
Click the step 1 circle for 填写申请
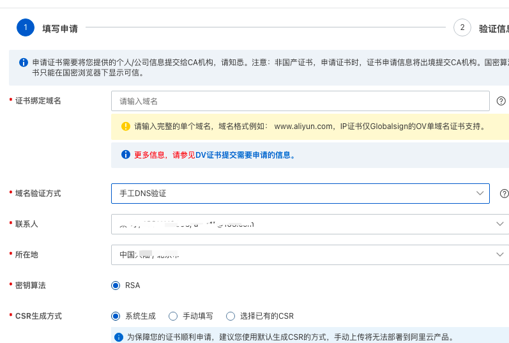pos(26,27)
